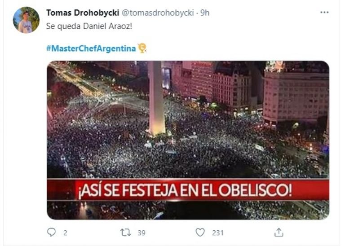This screenshot has width=345, height=246.
Task: Click the MasterChef trophy emoji icon
Action: coord(142,48)
